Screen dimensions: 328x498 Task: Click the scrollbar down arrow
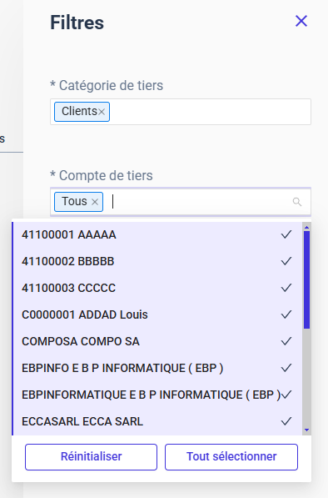[x=306, y=430]
